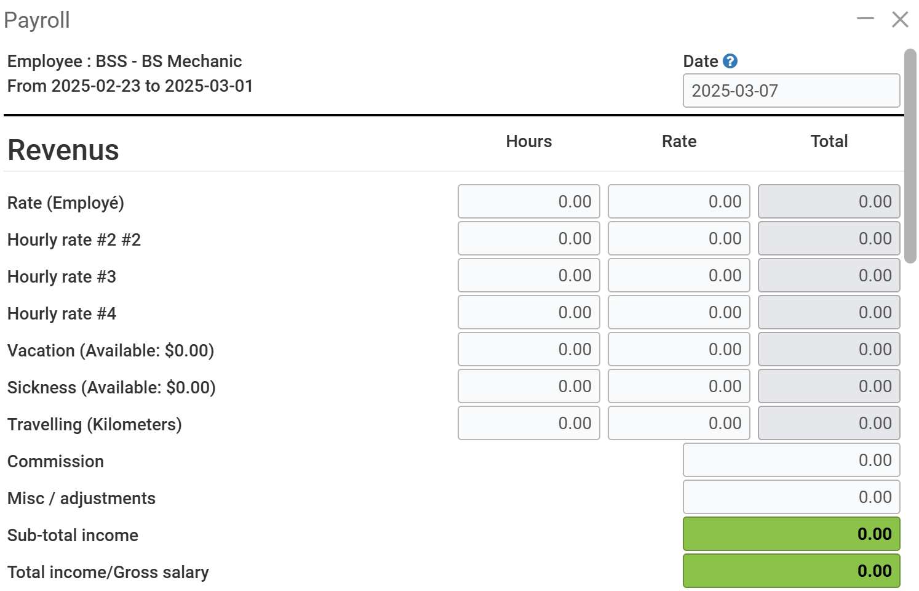Edit the Travelling rate field
The width and height of the screenshot is (919, 591).
pos(678,423)
